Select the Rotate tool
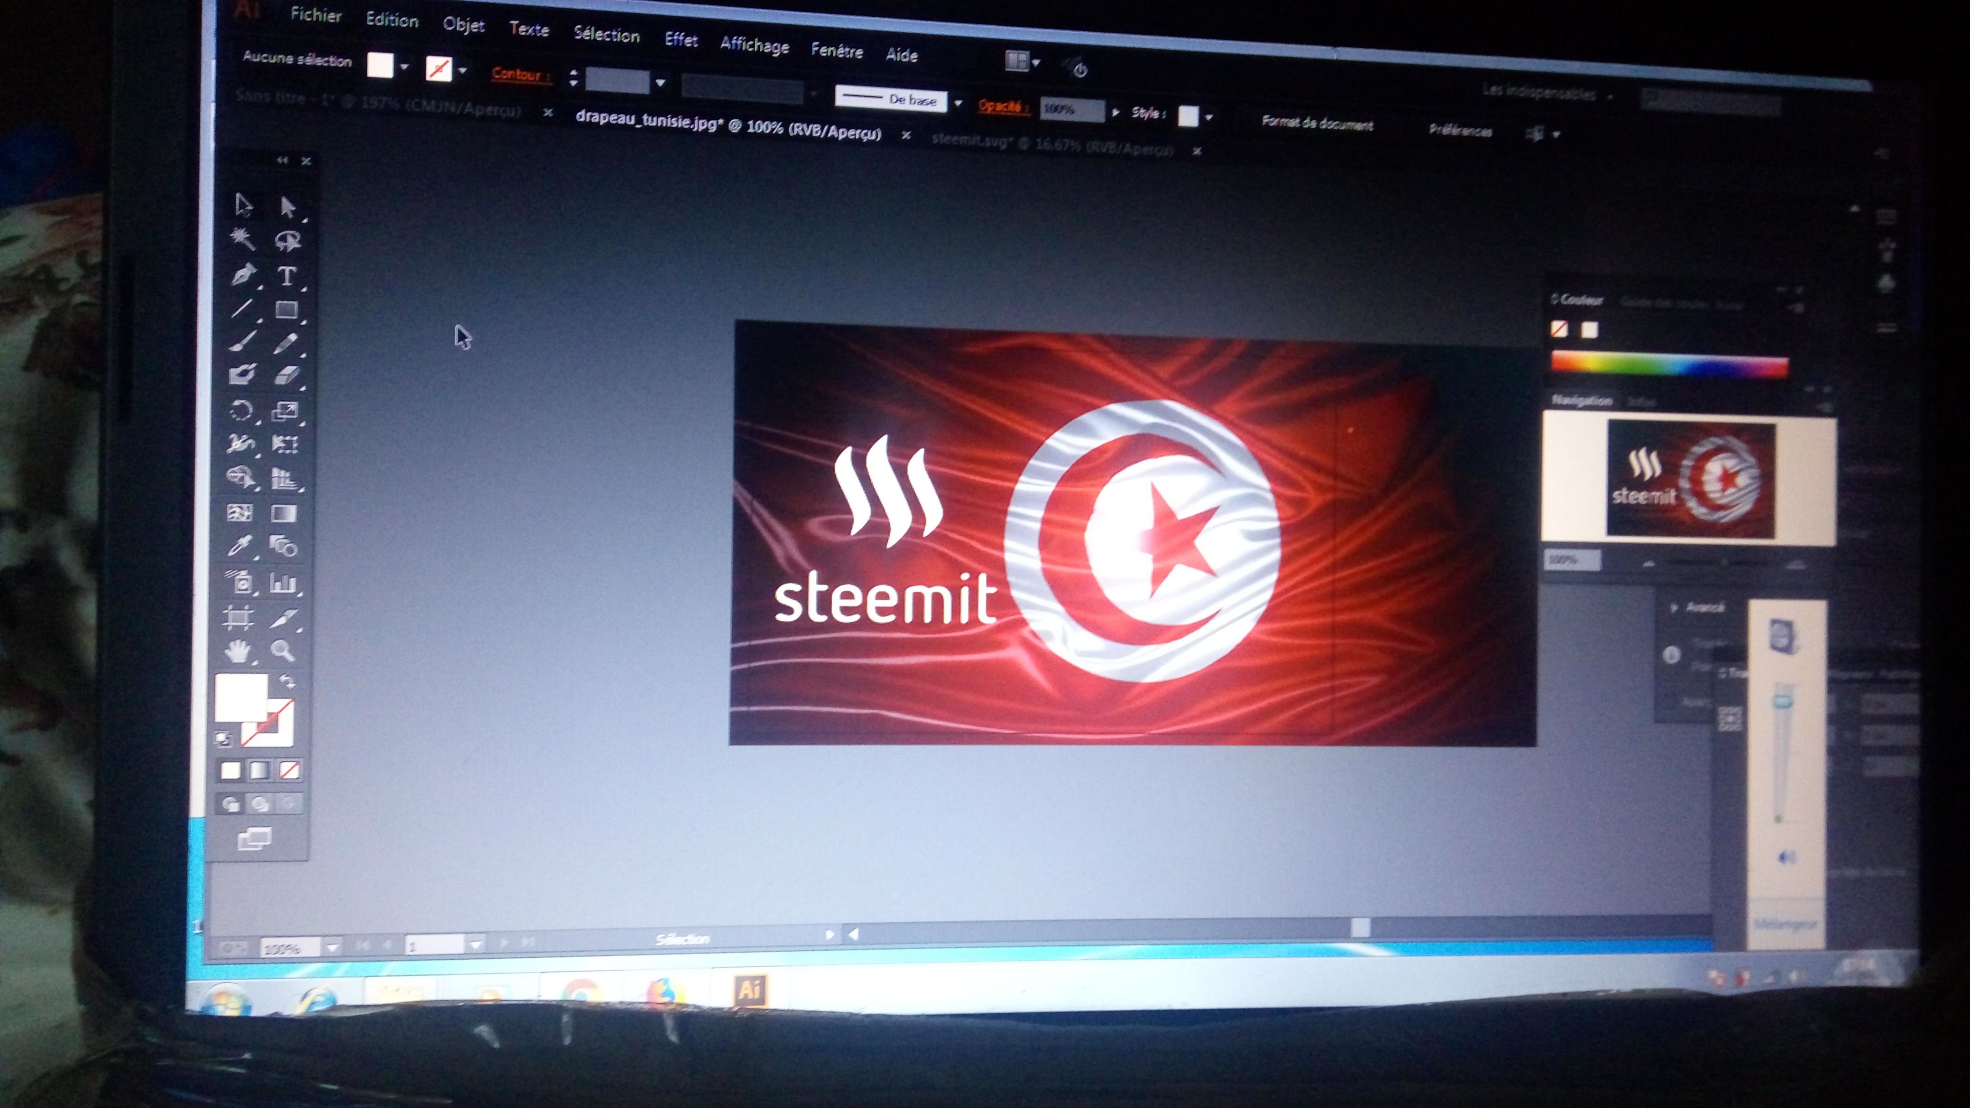Viewport: 1970px width, 1108px height. 242,410
